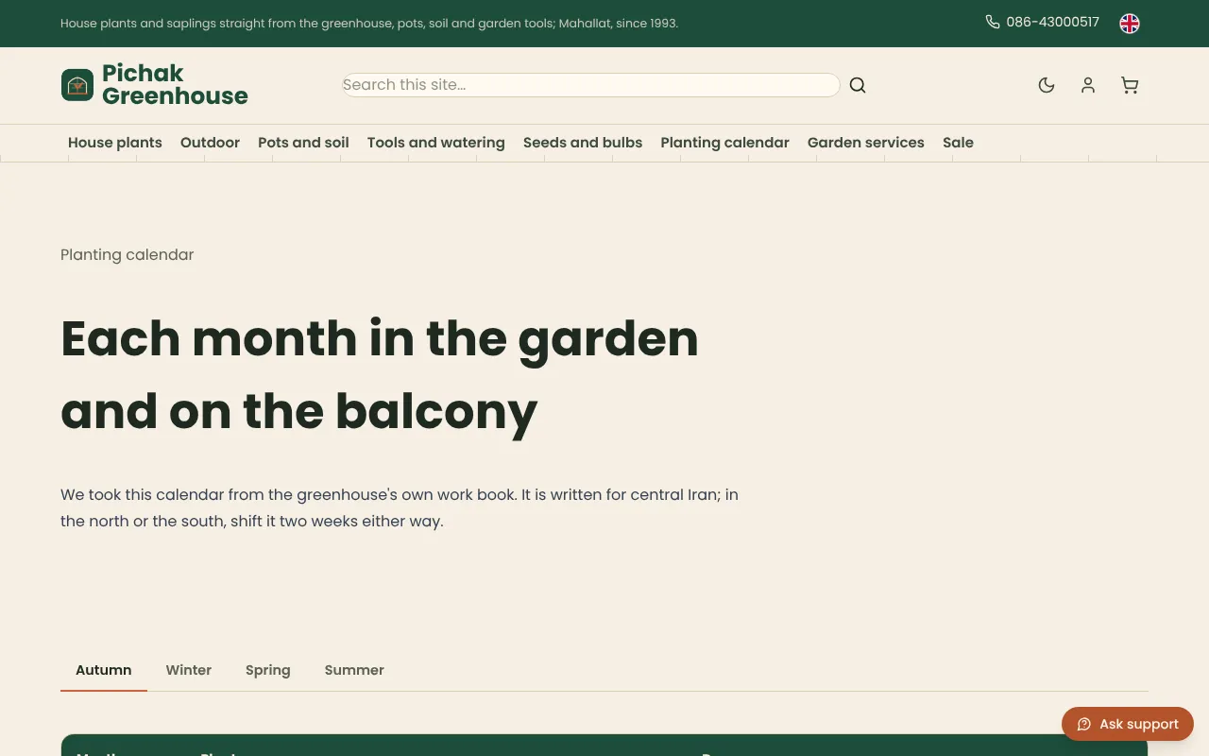Click the Pichak Greenhouse site title
This screenshot has height=756, width=1209.
click(175, 84)
